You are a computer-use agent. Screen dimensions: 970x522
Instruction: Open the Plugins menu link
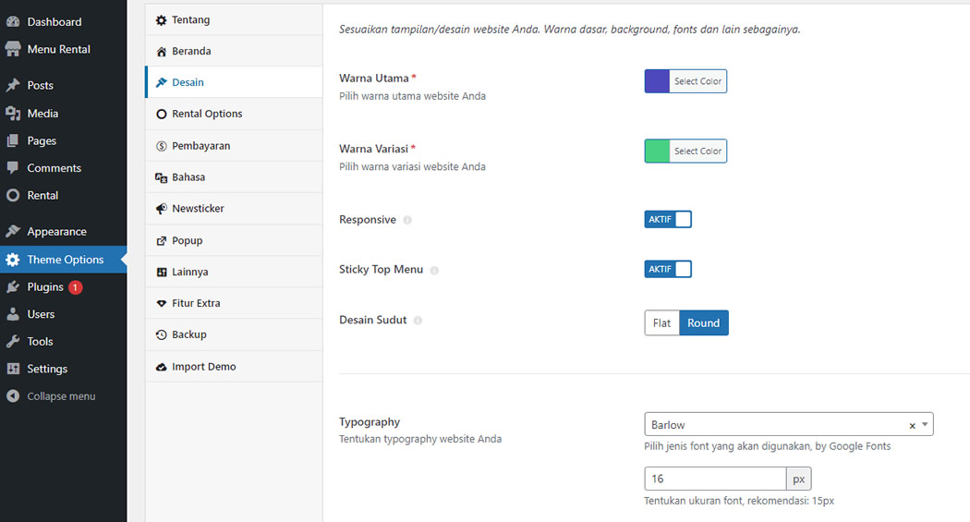63,287
